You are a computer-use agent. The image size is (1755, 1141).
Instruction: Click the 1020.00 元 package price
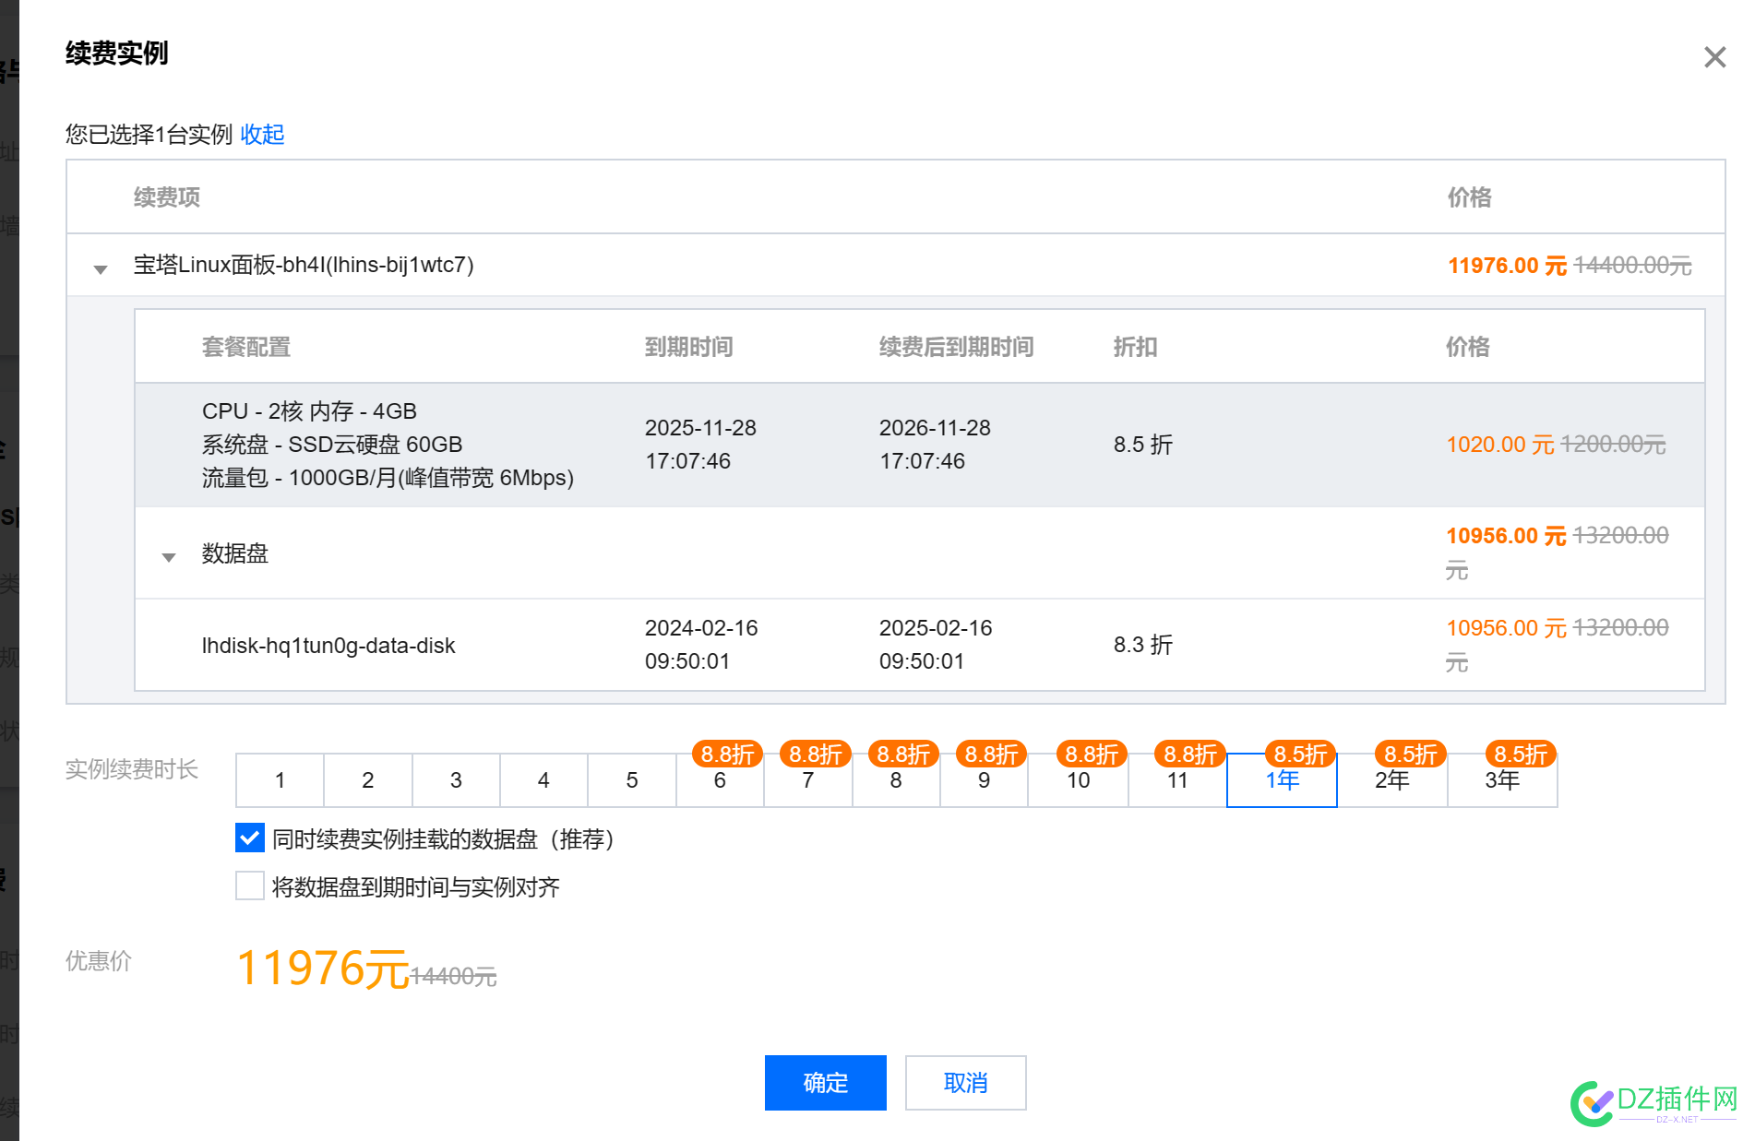click(x=1500, y=445)
